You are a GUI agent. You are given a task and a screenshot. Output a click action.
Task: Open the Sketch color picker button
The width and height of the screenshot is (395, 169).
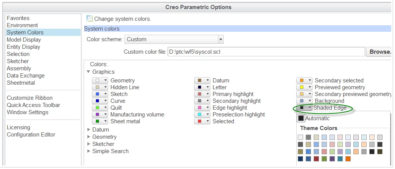pos(100,94)
